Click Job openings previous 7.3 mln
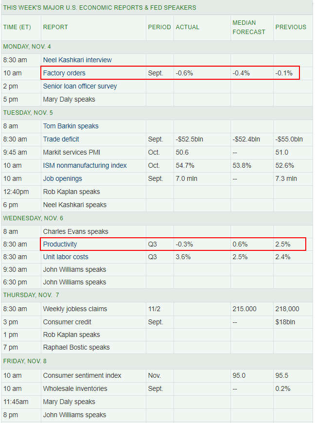This screenshot has height=423, width=315. click(x=286, y=178)
